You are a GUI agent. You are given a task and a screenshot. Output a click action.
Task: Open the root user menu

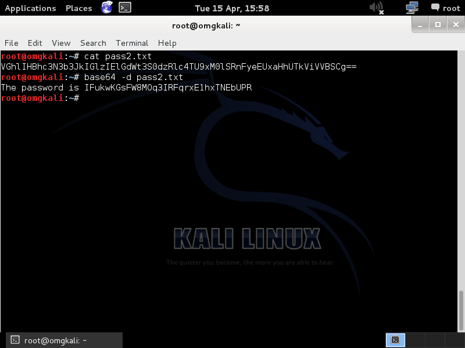pos(451,8)
